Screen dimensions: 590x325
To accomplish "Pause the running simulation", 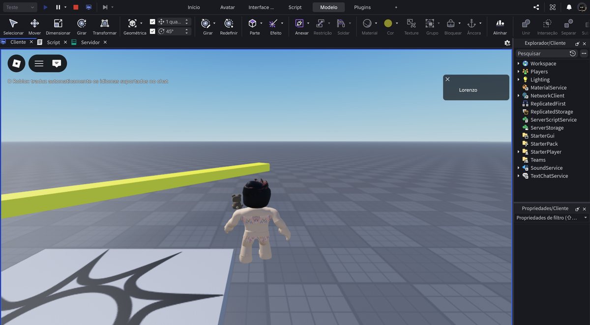I will (x=58, y=7).
